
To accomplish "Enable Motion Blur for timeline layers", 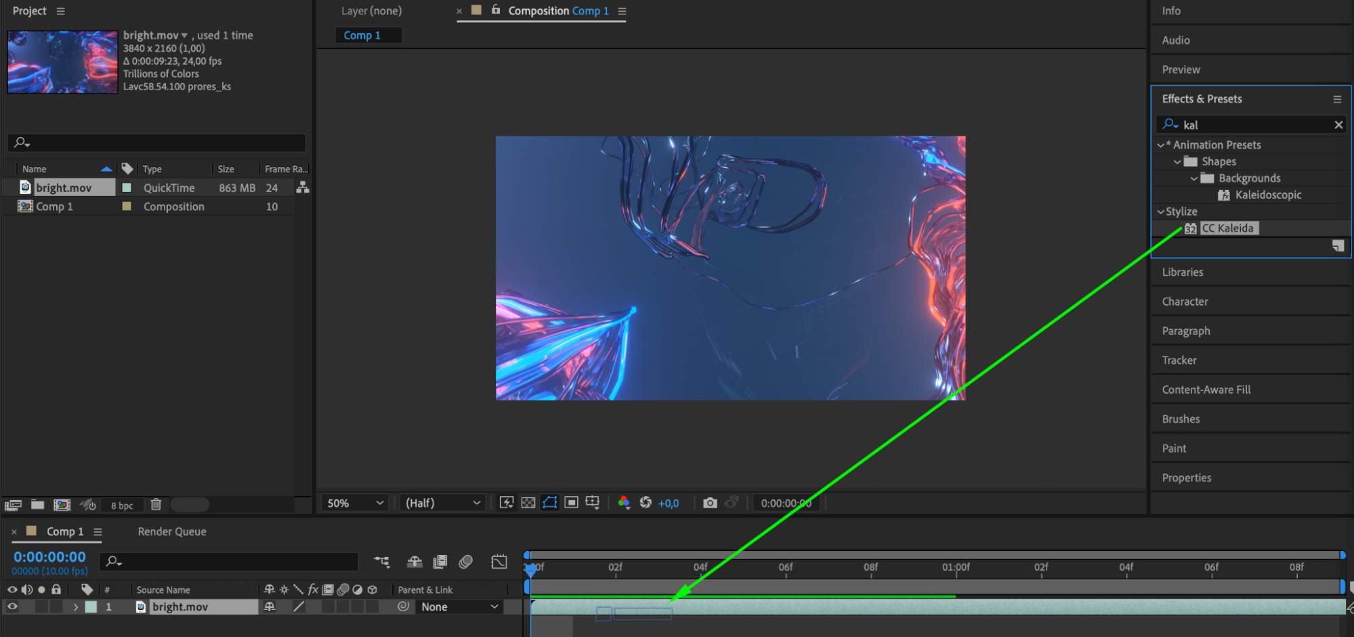I will [465, 562].
